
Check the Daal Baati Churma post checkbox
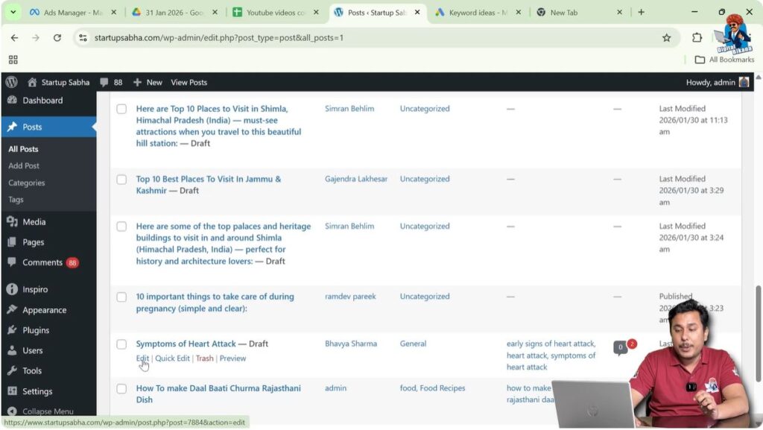click(x=121, y=388)
